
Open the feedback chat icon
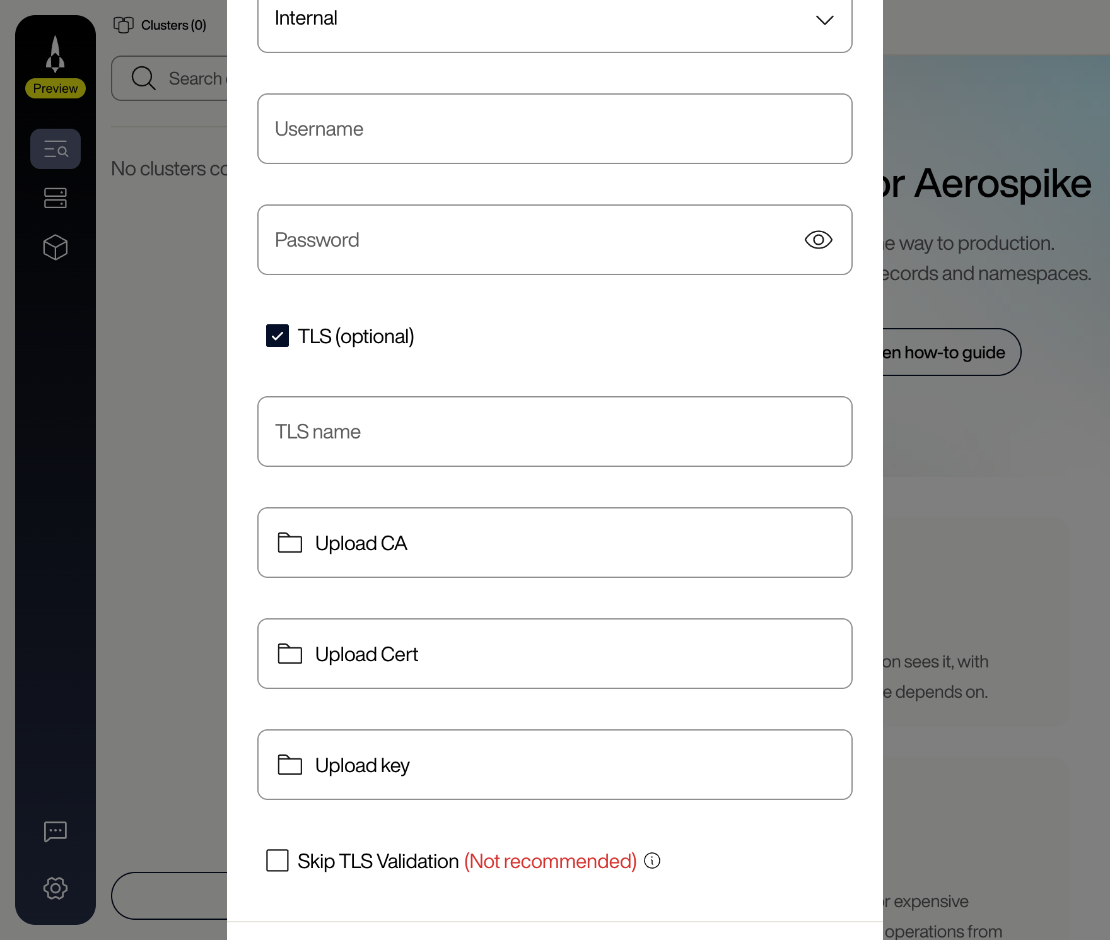tap(56, 831)
